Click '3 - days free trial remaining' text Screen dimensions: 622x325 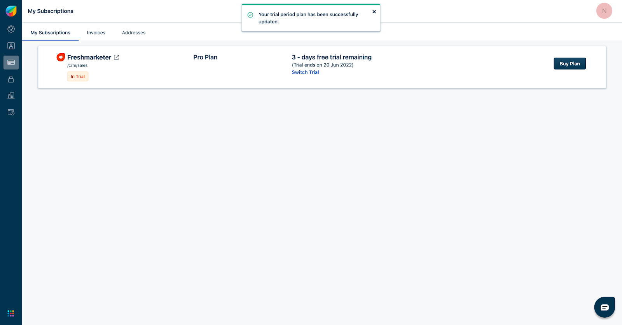332,57
